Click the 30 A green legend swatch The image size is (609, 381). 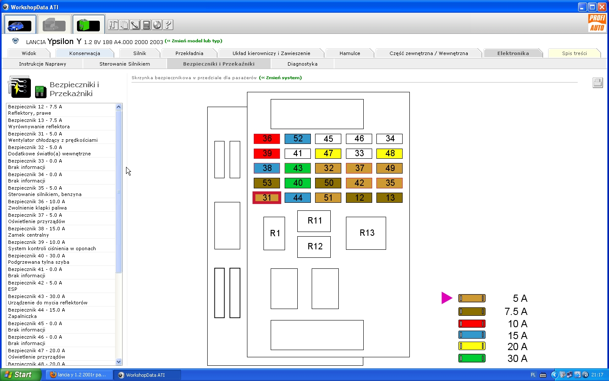click(472, 359)
